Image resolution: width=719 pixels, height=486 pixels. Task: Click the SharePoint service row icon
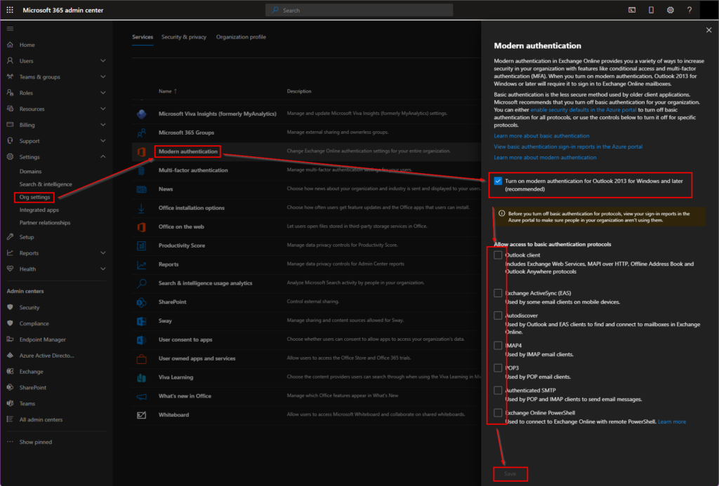coord(142,302)
